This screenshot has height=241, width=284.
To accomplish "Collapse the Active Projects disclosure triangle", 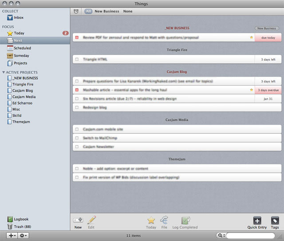I will pyautogui.click(x=4, y=72).
